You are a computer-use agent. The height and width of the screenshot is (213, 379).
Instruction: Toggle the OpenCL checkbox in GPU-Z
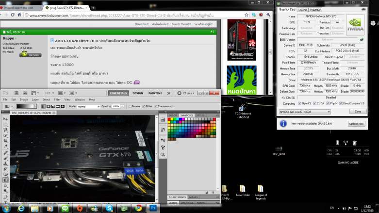300,103
